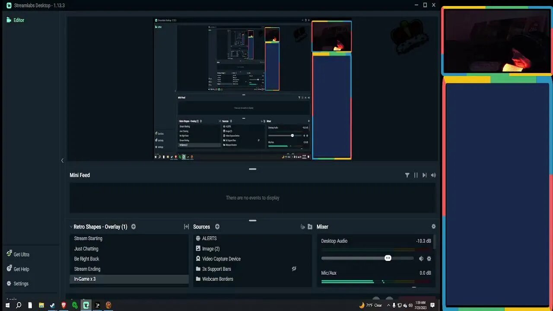Show hidden system tray icons
Viewport: 553px width, 311px height.
click(388, 305)
